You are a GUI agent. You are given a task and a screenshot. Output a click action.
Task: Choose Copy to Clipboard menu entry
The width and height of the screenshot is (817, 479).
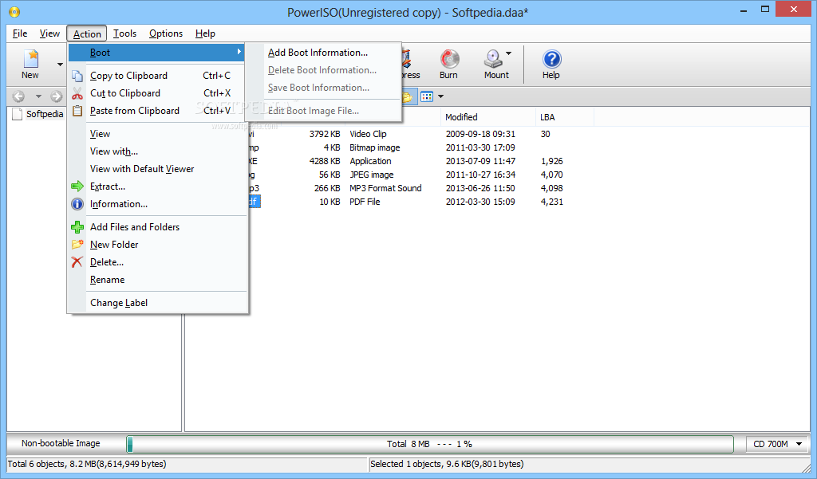pyautogui.click(x=157, y=76)
